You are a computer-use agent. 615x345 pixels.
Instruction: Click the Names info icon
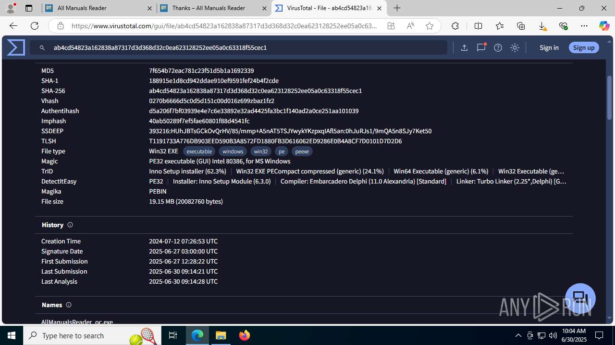click(x=69, y=305)
